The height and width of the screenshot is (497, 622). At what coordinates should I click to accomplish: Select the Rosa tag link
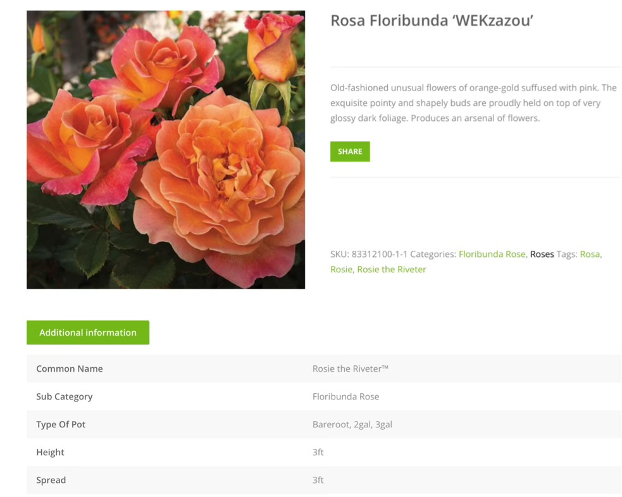[589, 254]
